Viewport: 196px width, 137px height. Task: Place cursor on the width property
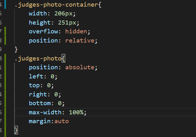click(38, 14)
